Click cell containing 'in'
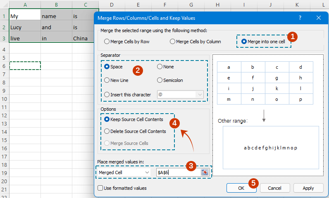 pyautogui.click(x=57, y=37)
